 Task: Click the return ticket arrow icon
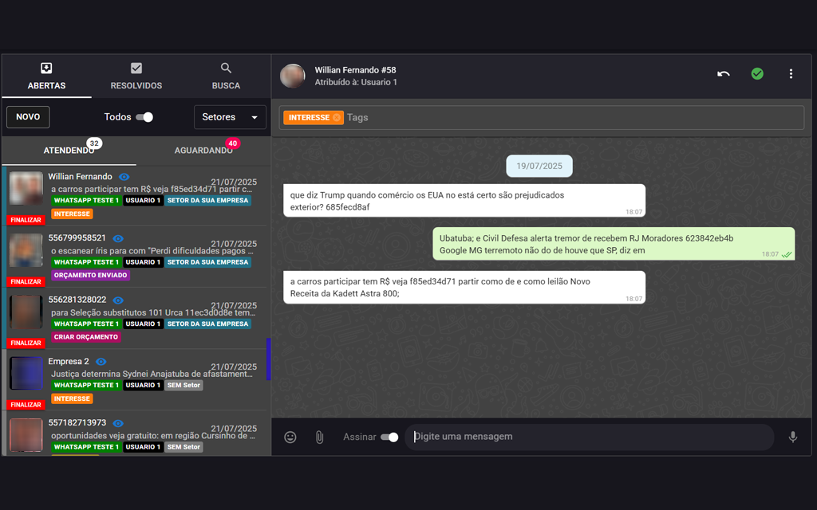[723, 74]
